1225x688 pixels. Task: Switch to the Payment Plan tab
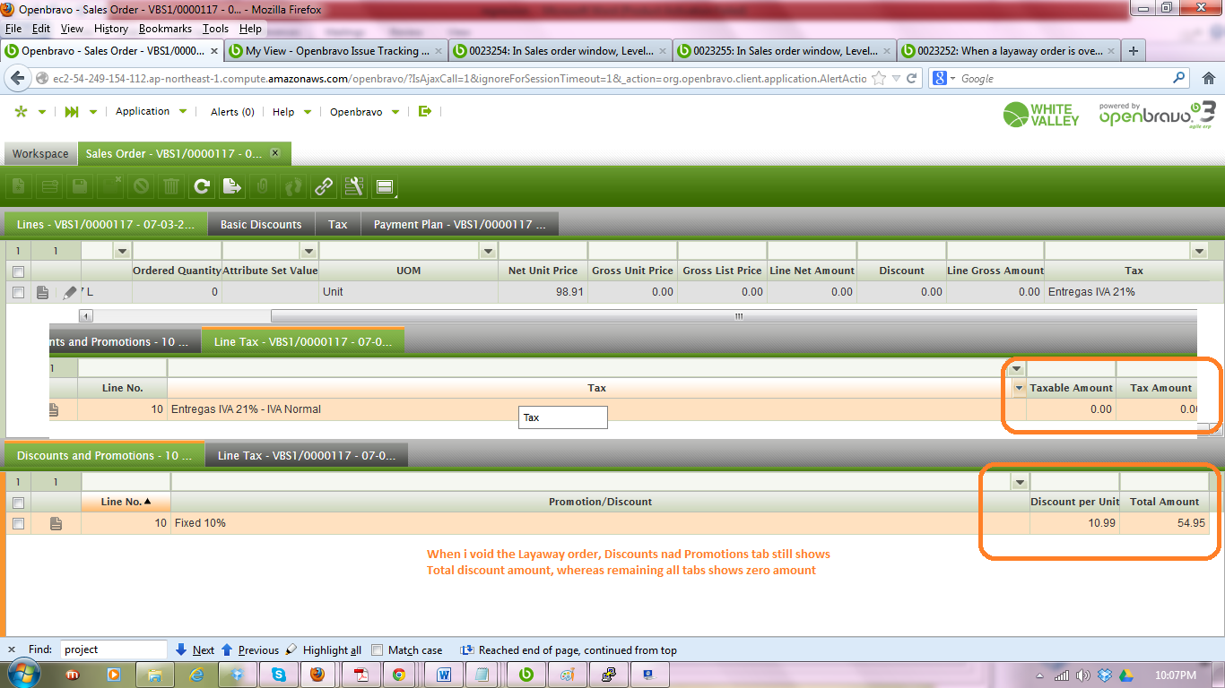[459, 224]
